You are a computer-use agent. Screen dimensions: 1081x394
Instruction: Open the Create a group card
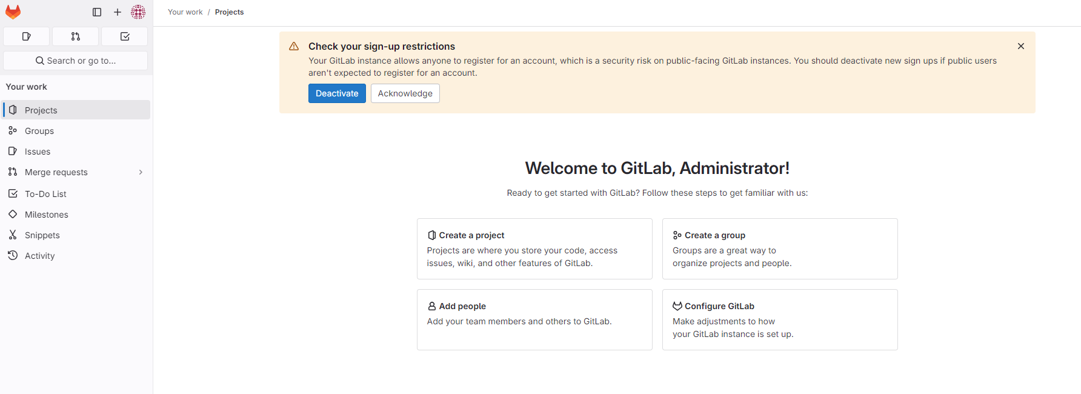coord(780,249)
